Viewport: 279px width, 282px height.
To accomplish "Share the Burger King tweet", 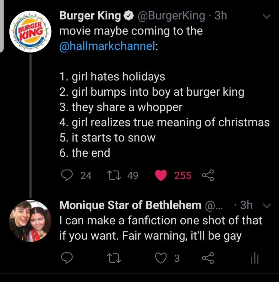I will (x=208, y=176).
